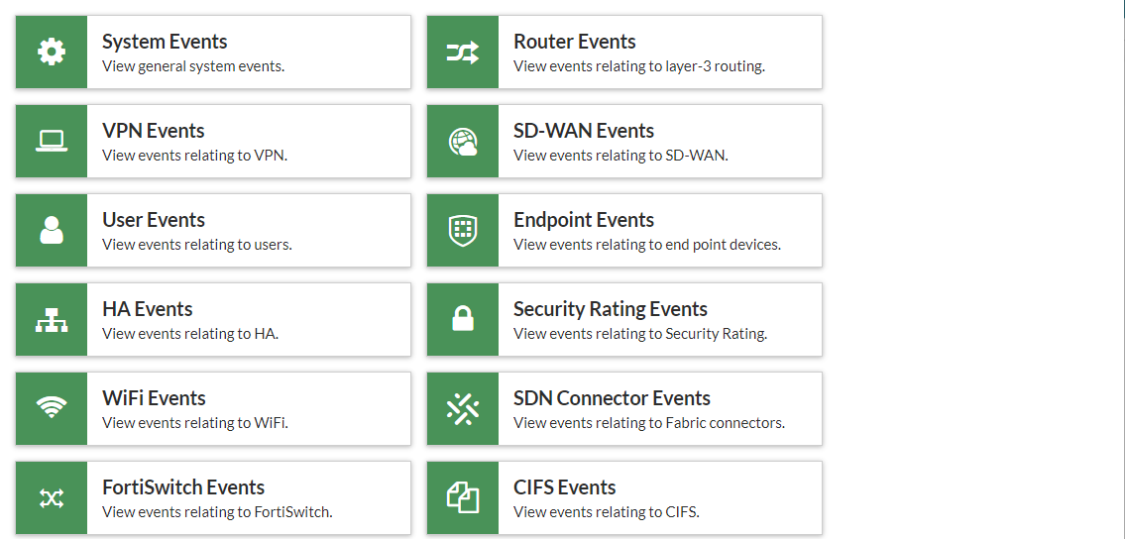Click the VPN Events laptop icon

(52, 141)
